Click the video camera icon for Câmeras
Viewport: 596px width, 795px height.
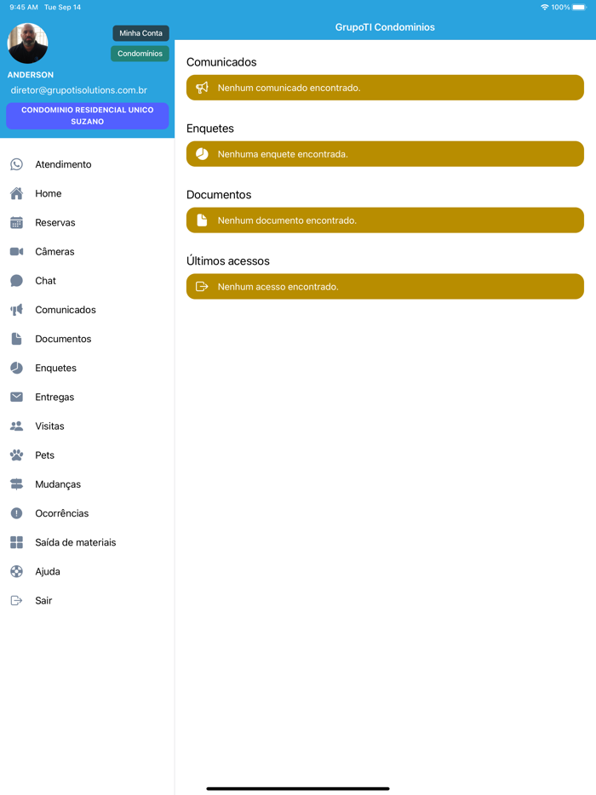coord(16,252)
